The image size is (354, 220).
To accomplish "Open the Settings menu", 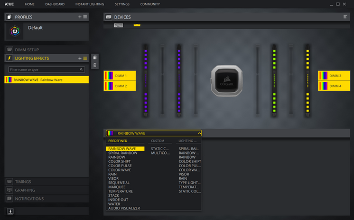I will click(x=122, y=4).
